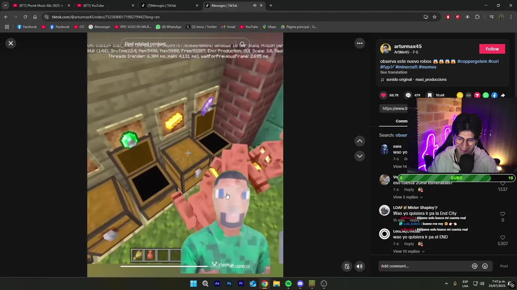Expand View 10 replies
517x290 pixels.
pos(409,251)
